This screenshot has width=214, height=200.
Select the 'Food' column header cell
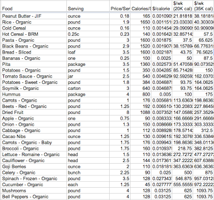(34, 6)
